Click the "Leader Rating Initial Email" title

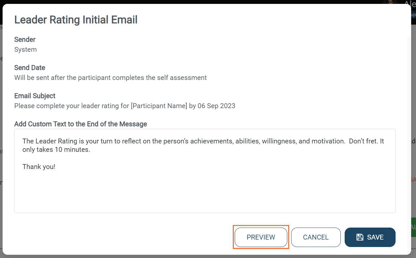click(76, 20)
